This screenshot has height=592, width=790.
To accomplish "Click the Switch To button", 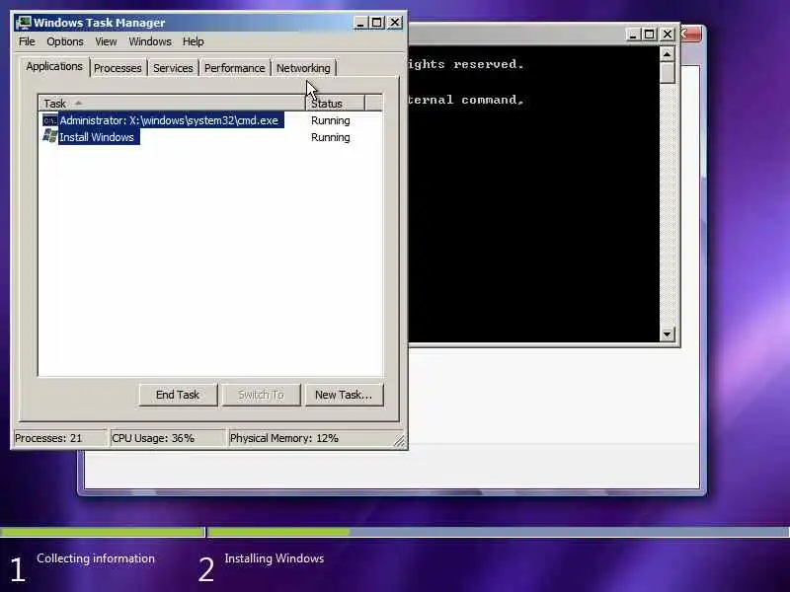I will [261, 395].
